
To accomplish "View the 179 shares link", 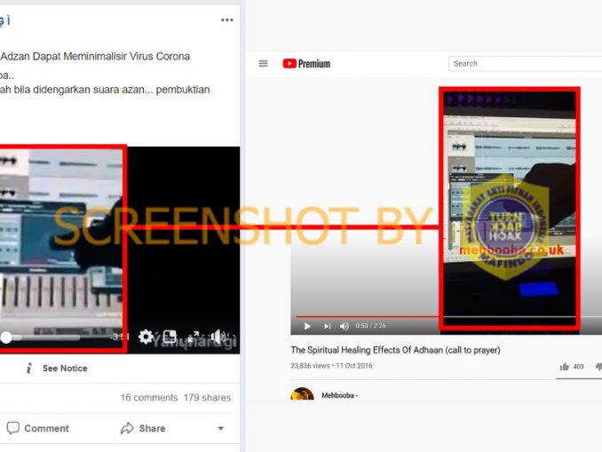I will [207, 398].
